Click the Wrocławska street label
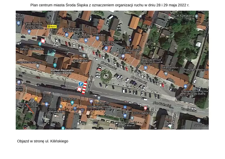The width and height of the screenshot is (225, 159). [189, 110]
